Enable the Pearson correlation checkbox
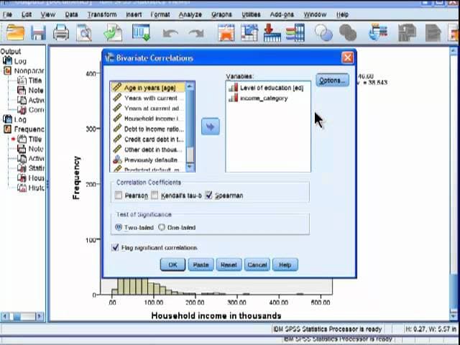Image resolution: width=460 pixels, height=345 pixels. (119, 195)
